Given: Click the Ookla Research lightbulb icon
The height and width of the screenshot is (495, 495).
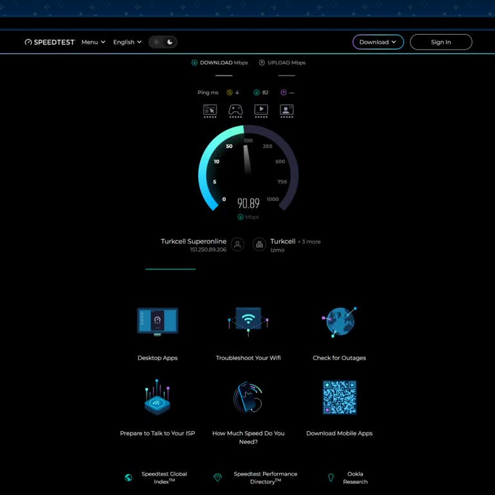Looking at the screenshot, I should (x=331, y=478).
